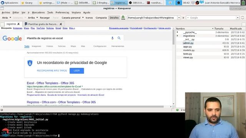Screen dimensions: 246x138
Task: Expand the search engine dropdown arrow
Action: click(238, 18)
